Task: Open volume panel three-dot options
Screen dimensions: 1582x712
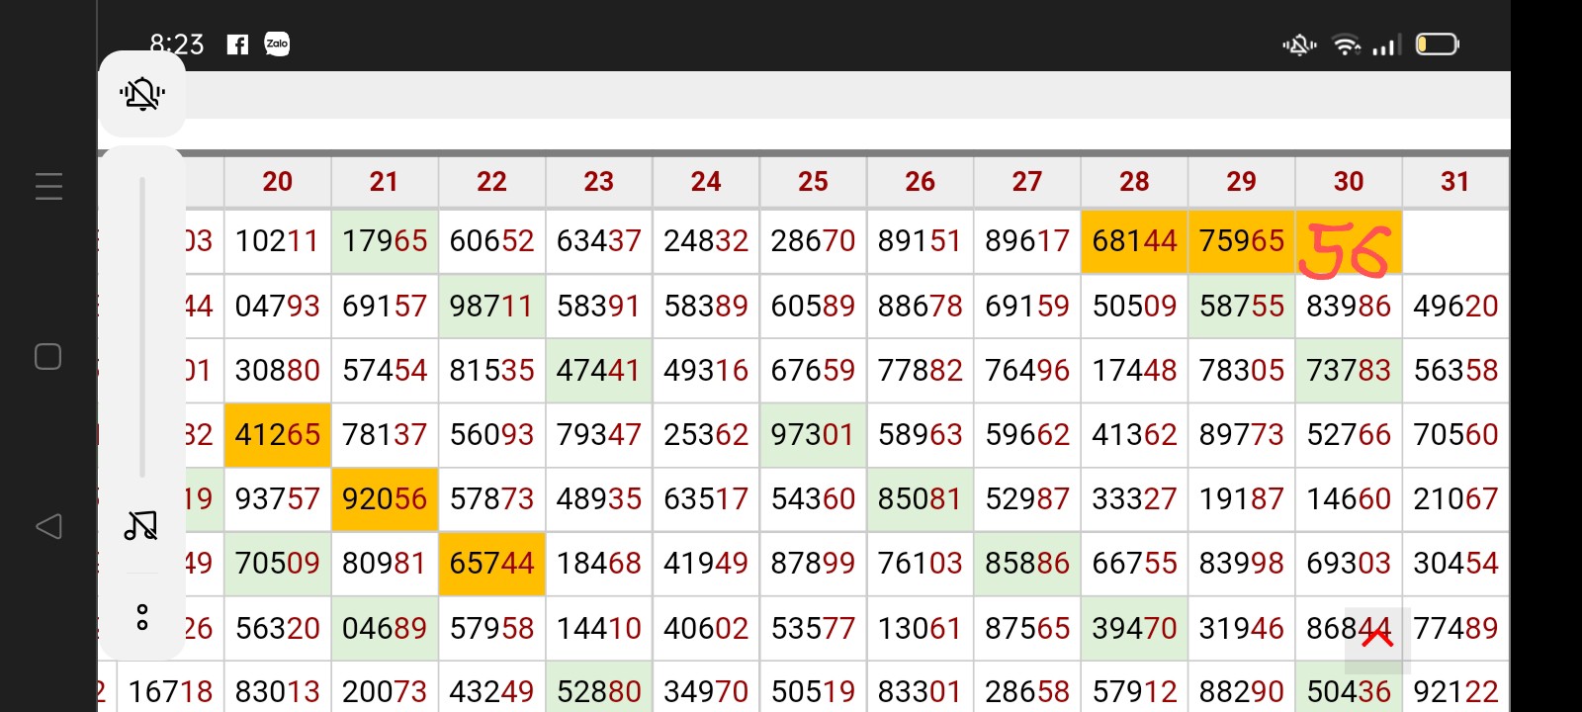Action: tap(142, 618)
